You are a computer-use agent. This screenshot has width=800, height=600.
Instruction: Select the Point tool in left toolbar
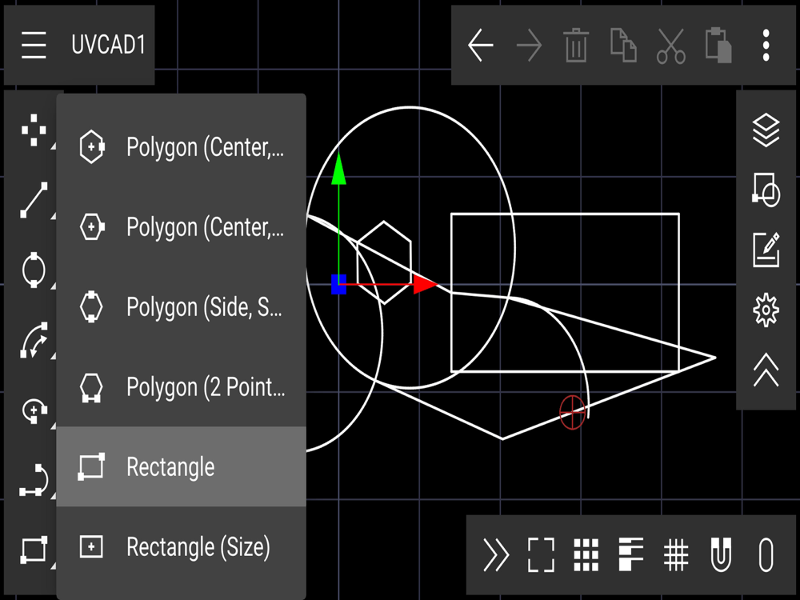(x=34, y=130)
